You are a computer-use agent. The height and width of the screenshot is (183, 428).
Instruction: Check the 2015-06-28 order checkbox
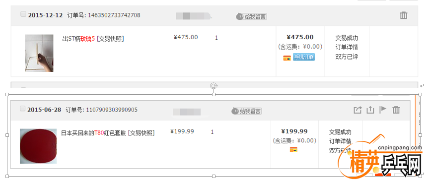[23, 109]
